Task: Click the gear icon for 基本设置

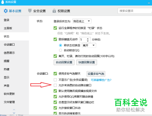Action: (x=5, y=11)
